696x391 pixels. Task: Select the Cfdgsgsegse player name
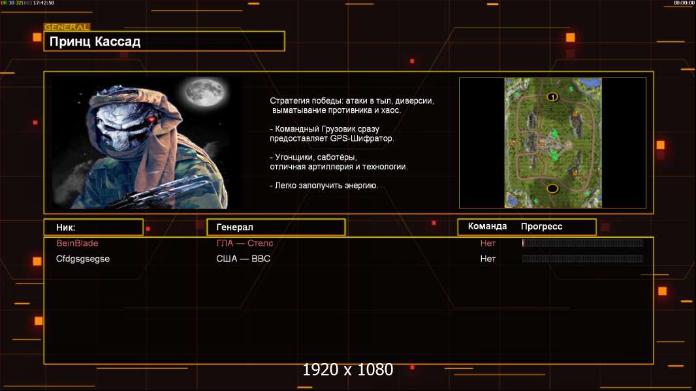82,259
